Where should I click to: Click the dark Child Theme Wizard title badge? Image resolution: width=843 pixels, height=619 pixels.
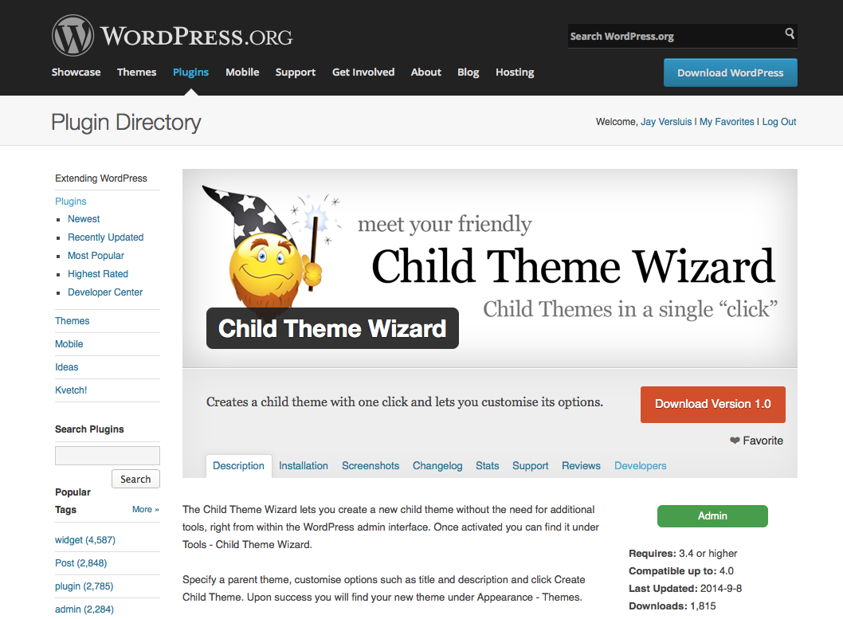(x=332, y=328)
